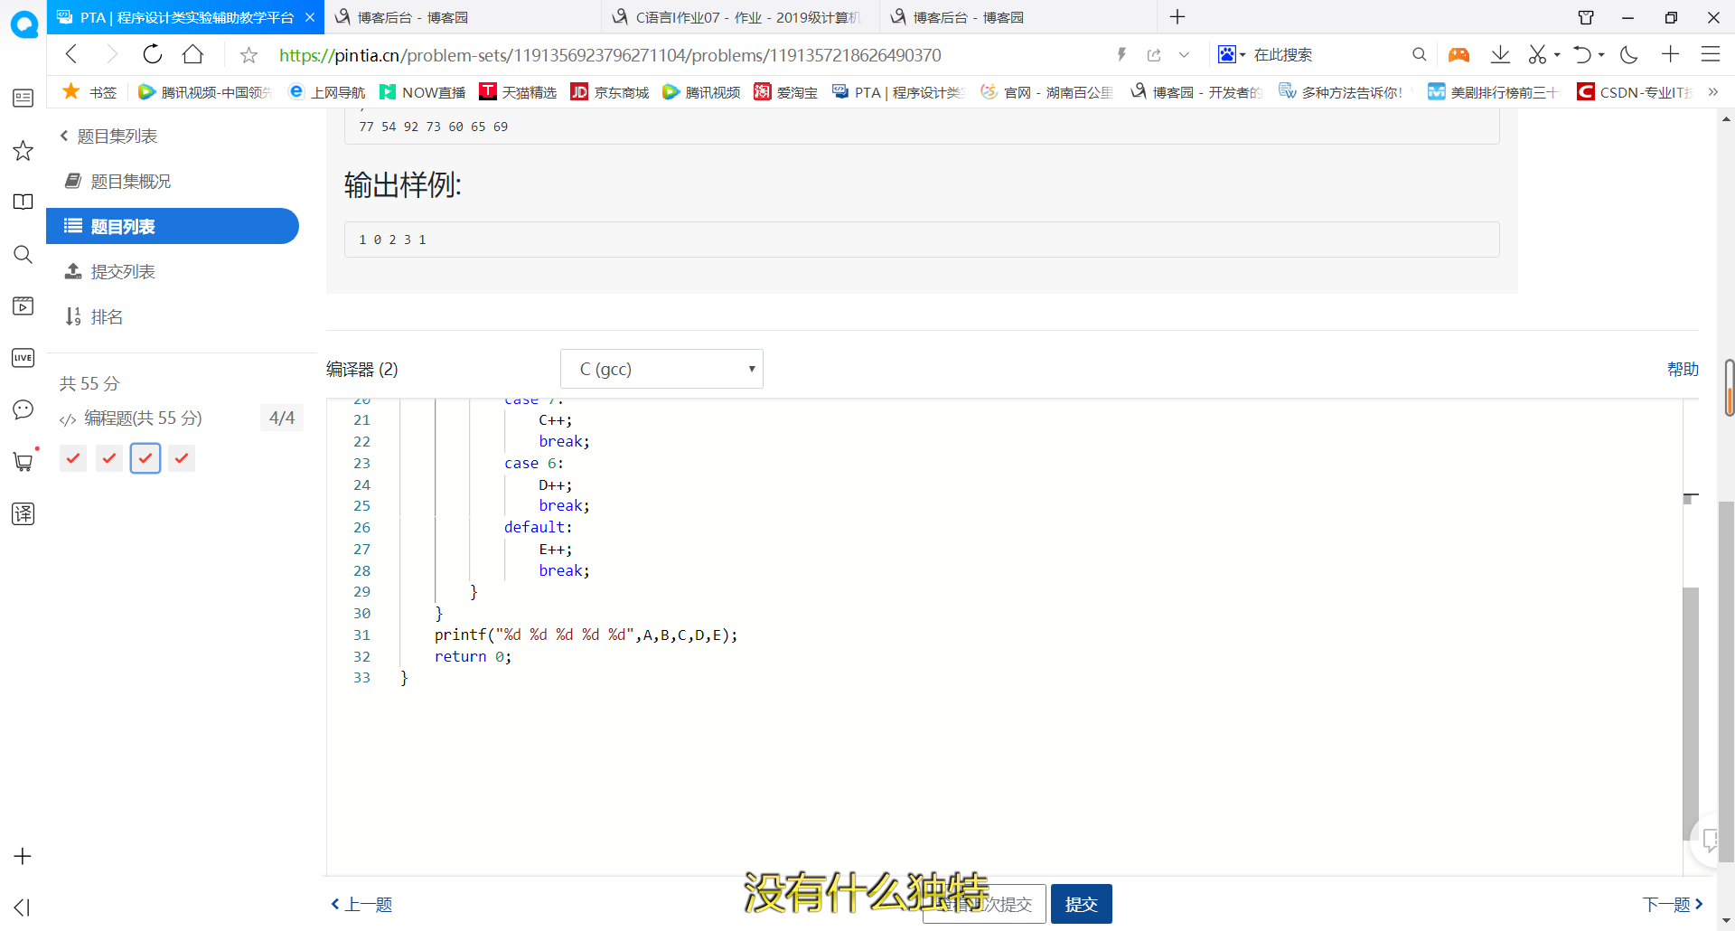Click the undo restore-page icon

tap(1581, 54)
